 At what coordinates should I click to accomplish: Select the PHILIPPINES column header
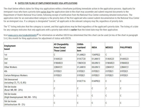coord(126,47)
